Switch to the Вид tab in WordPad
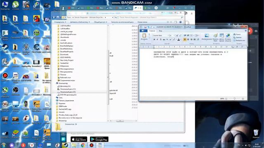 tap(160, 31)
